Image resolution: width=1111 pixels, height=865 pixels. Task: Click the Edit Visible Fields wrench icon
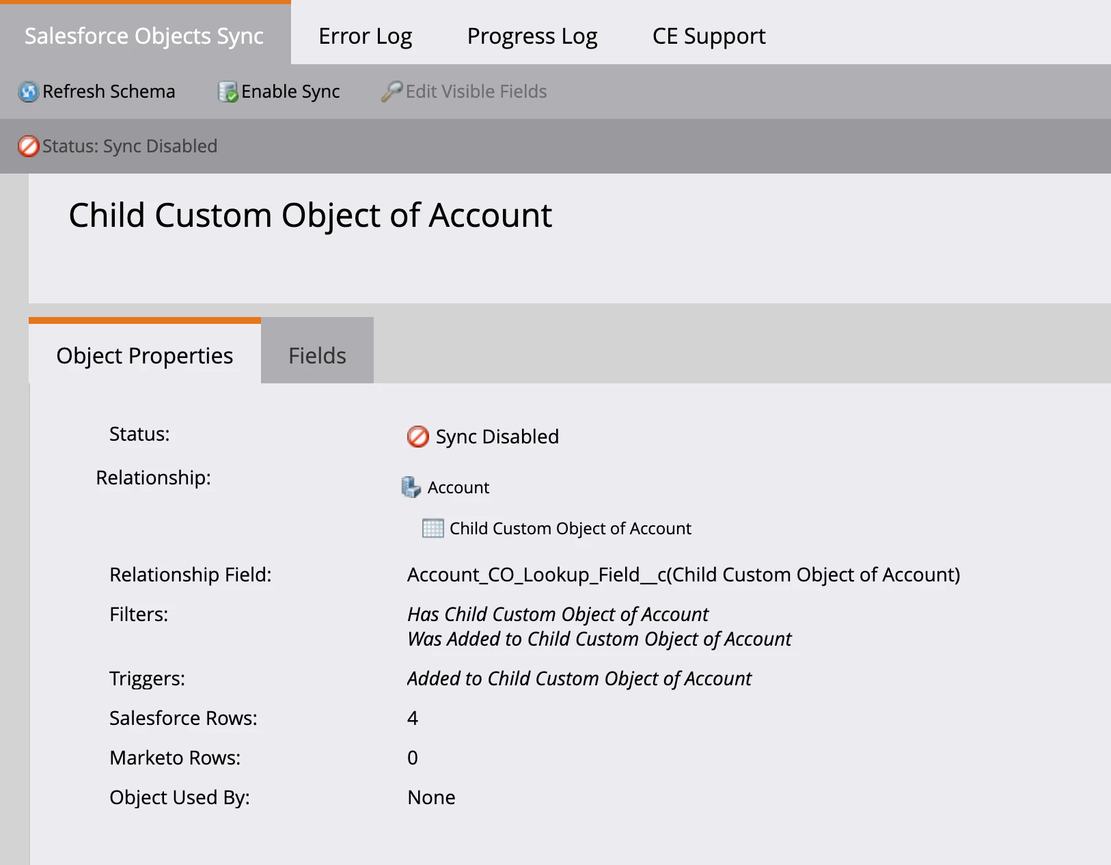(392, 92)
